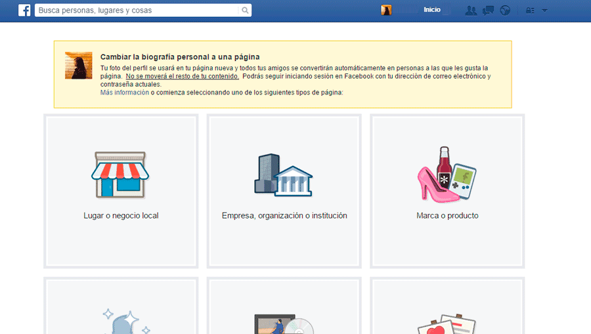Click the profile picture in the top bar
This screenshot has width=591, height=334.
tap(386, 10)
